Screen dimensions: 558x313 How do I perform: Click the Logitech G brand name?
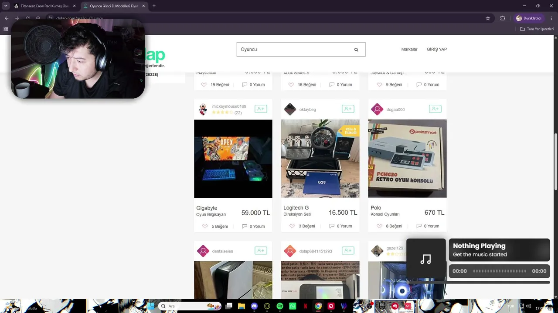(296, 208)
